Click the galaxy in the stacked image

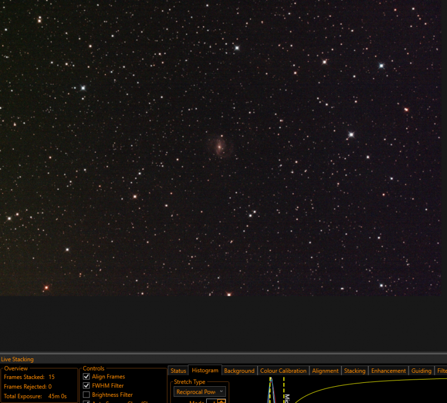point(220,147)
